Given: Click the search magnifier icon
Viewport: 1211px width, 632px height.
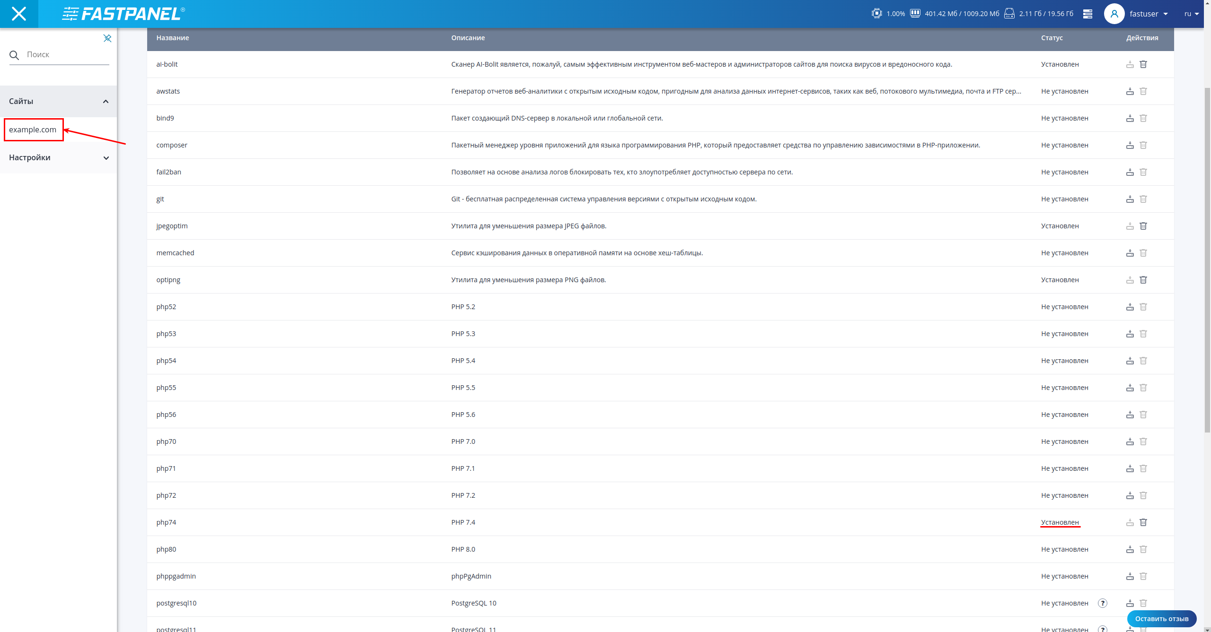Looking at the screenshot, I should tap(14, 55).
